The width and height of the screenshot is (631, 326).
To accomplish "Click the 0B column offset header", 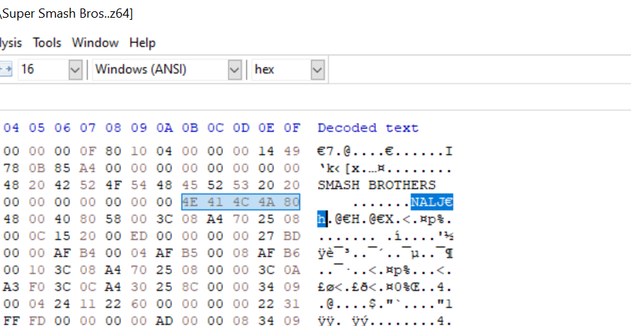I will pos(190,128).
